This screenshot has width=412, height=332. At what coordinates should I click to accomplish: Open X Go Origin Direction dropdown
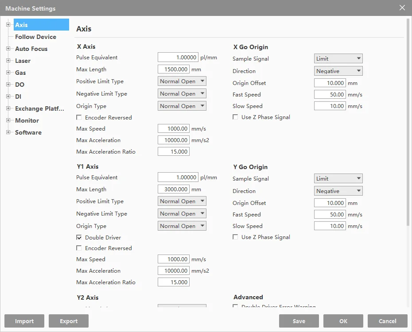[x=338, y=71]
